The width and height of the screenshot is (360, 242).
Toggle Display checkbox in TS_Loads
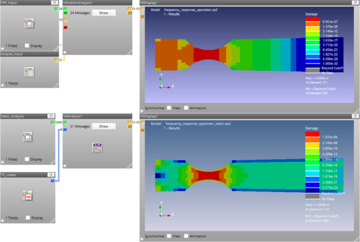(28, 218)
